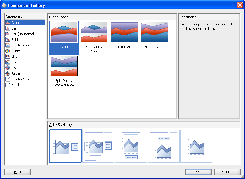245x179 pixels.
Task: Choose the Radar category icon
Action: (8, 73)
